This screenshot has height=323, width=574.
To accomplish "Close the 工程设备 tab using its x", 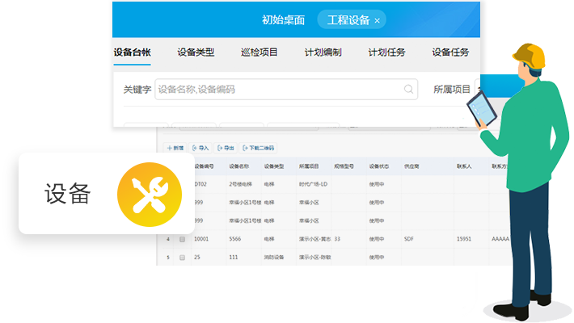I will click(378, 20).
